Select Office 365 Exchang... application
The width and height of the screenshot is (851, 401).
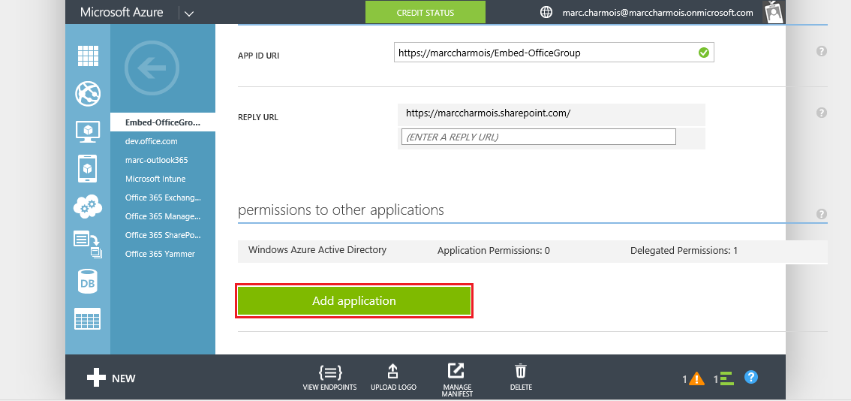click(163, 197)
